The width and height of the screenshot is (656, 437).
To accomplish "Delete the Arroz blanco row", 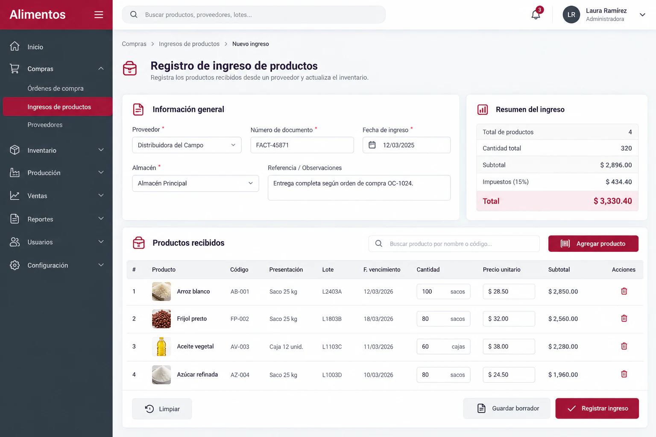I will pos(624,291).
